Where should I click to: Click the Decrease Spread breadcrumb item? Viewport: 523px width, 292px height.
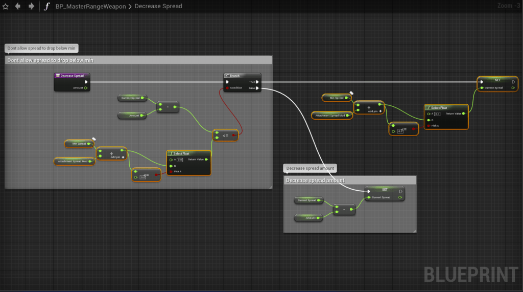[x=158, y=6]
